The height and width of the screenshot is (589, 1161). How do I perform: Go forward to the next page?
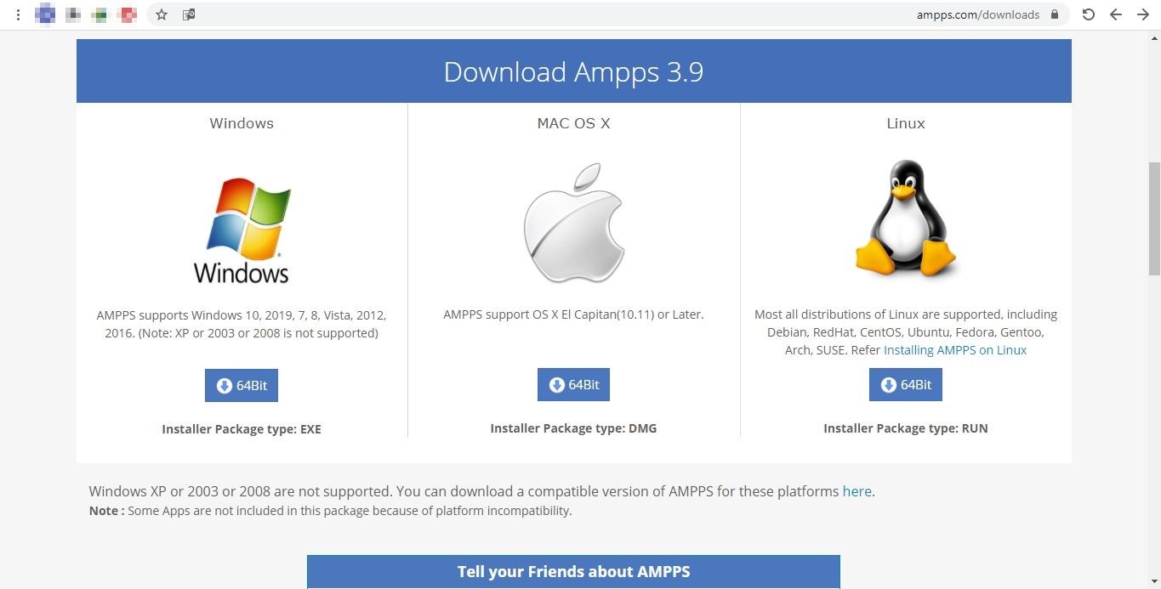tap(1143, 14)
